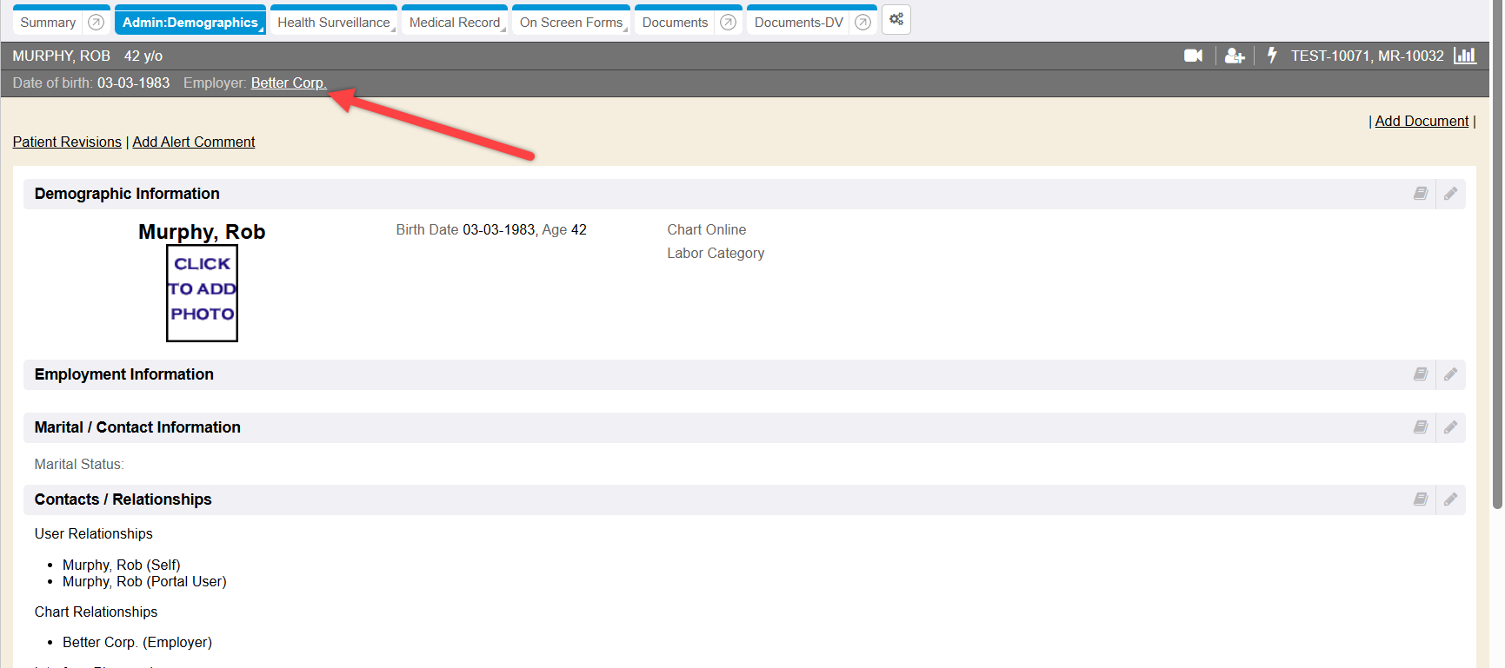Switch to the Summary tab
The image size is (1505, 668).
coord(48,23)
